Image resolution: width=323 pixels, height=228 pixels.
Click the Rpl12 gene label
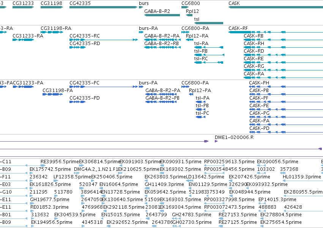point(192,11)
